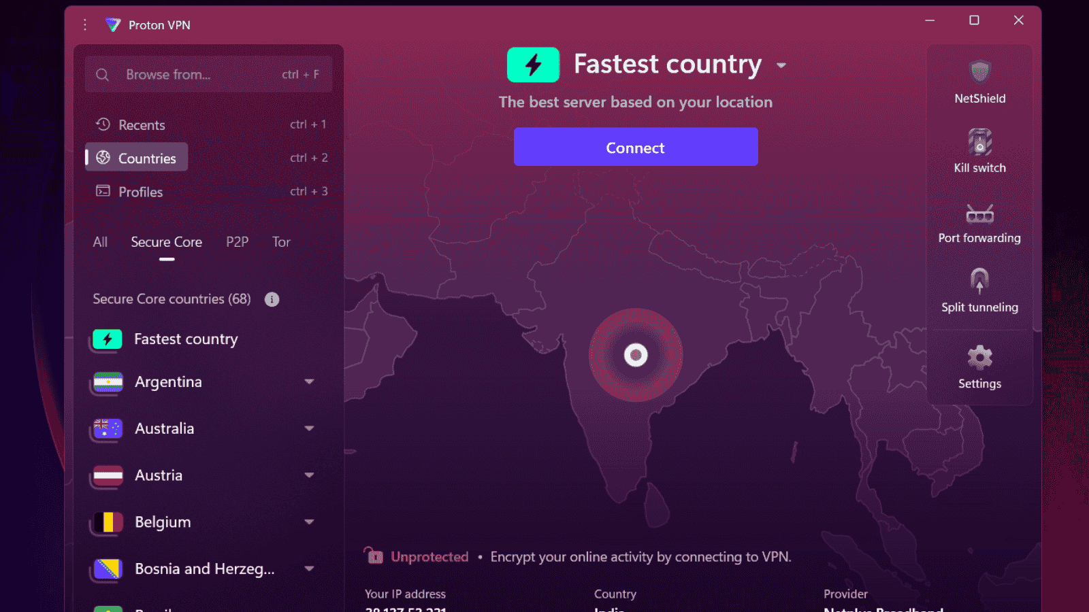Click the search magnifier in Browse from field
This screenshot has width=1089, height=612.
pos(102,75)
